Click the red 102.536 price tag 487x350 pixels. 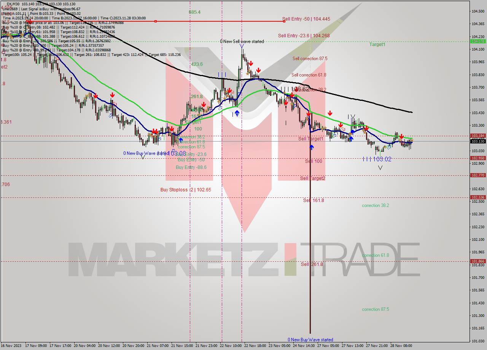(x=478, y=197)
